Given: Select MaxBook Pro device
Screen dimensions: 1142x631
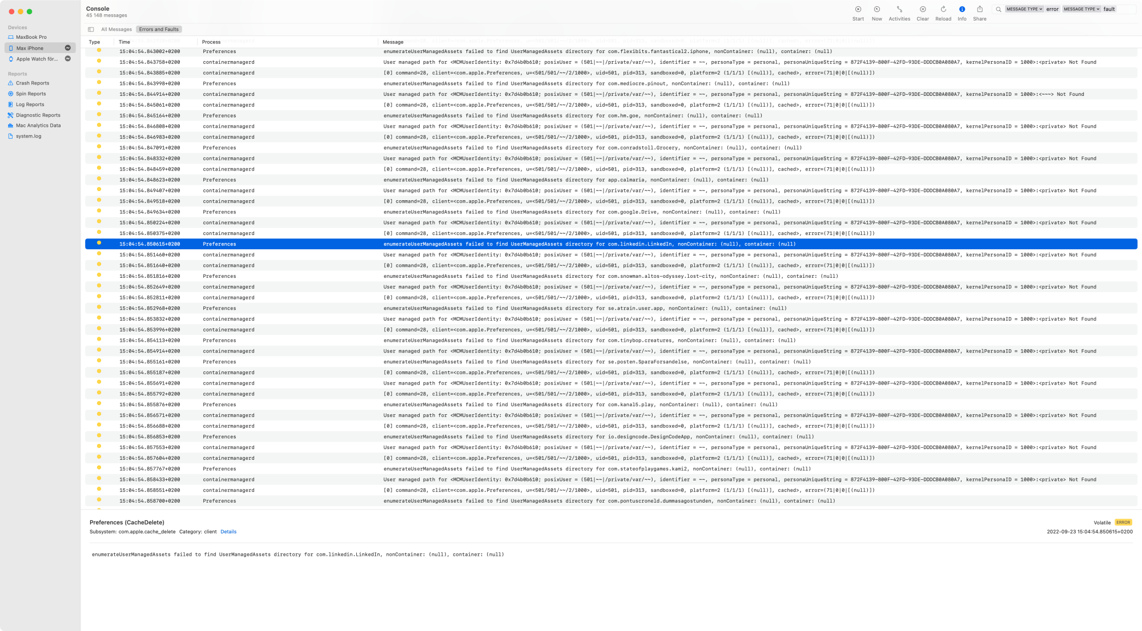Looking at the screenshot, I should 31,37.
